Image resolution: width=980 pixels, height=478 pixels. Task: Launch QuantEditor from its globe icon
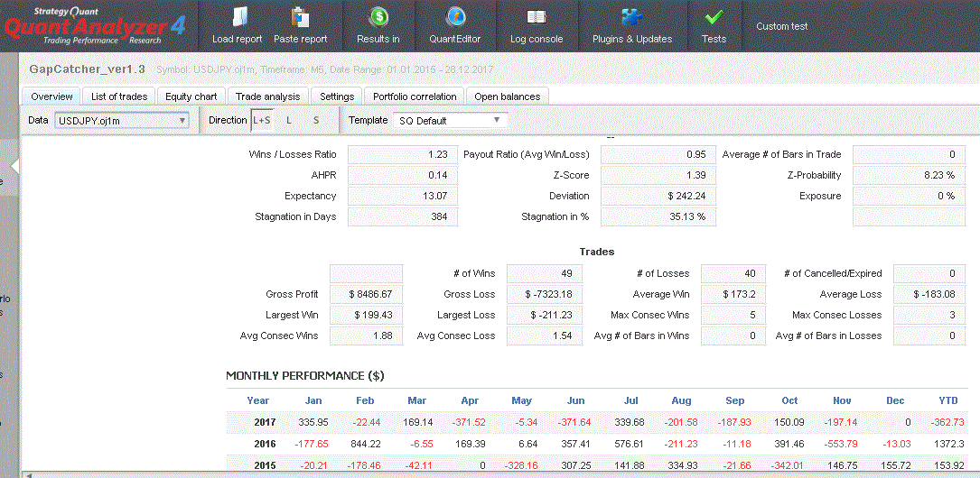(455, 17)
